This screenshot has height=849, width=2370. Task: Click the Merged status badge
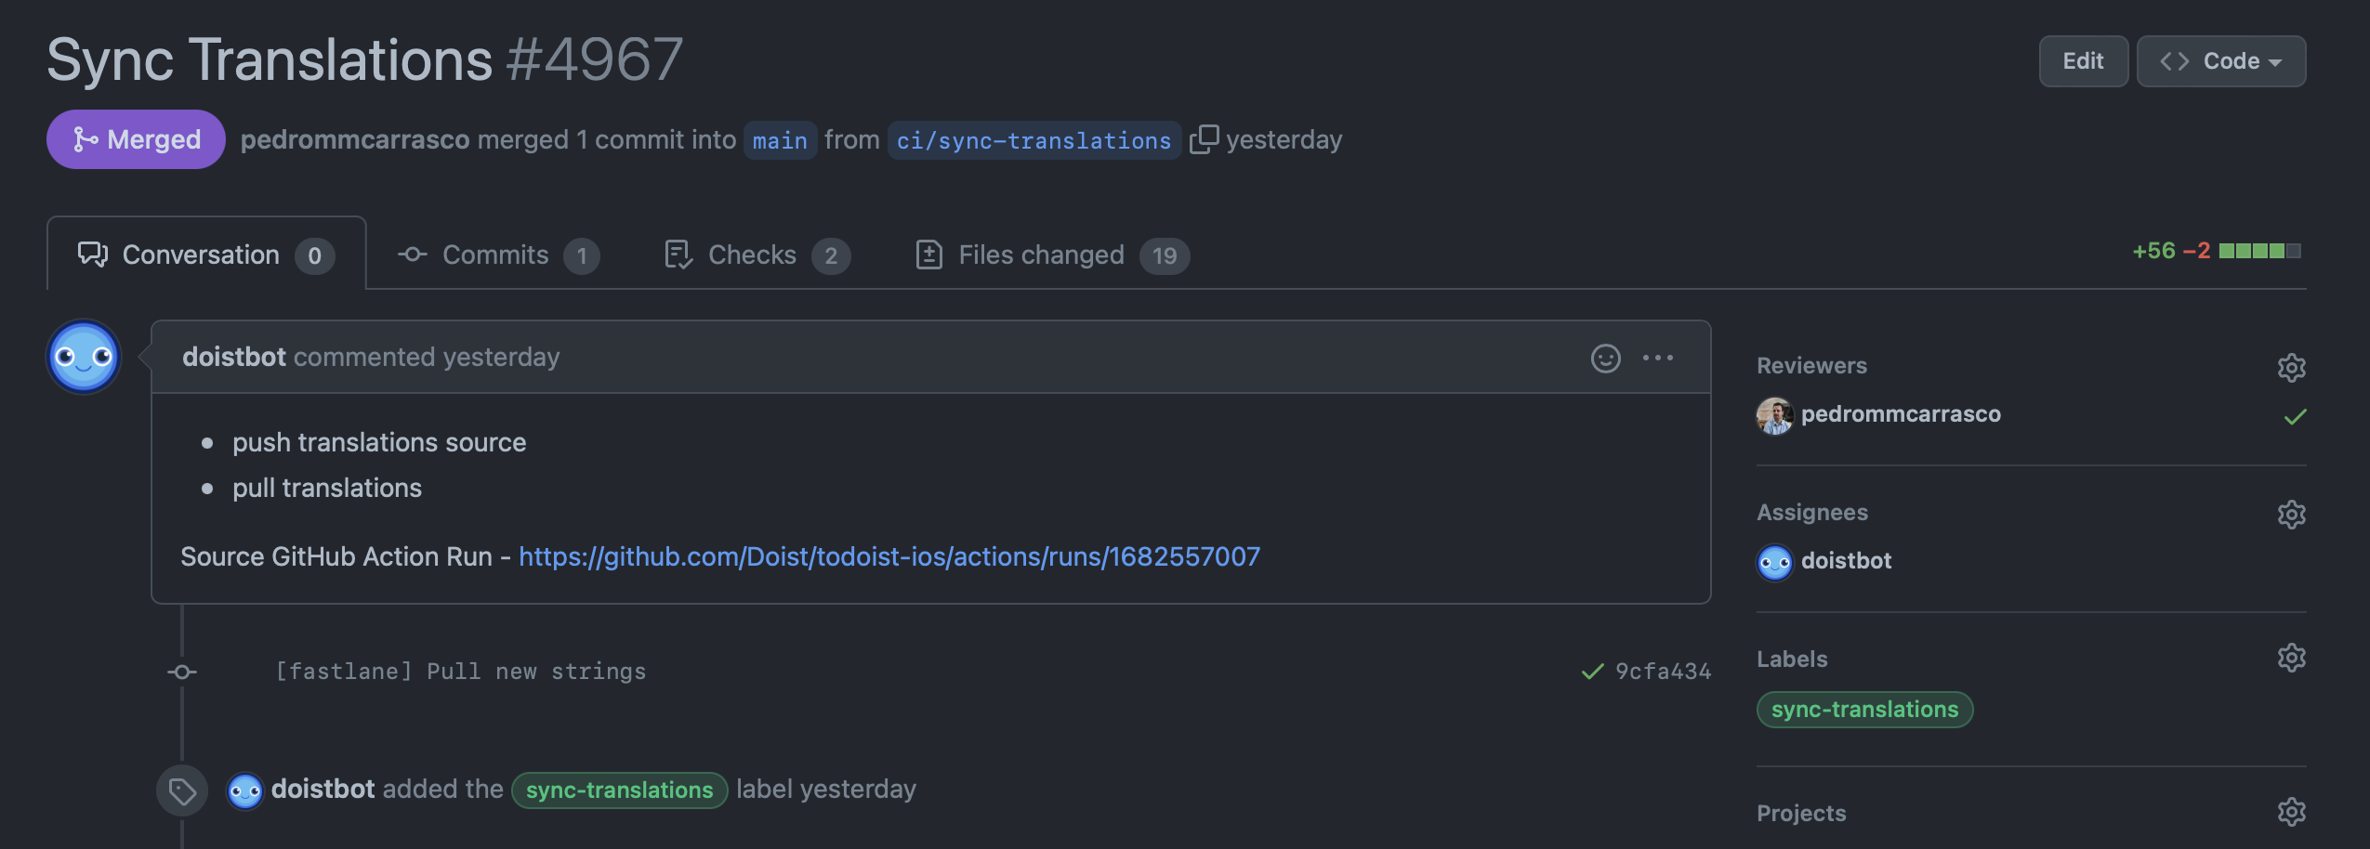[136, 138]
